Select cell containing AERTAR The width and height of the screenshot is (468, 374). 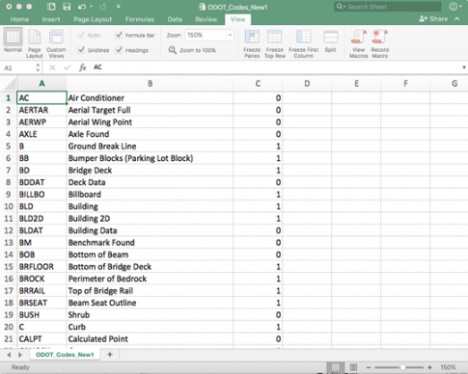[41, 110]
